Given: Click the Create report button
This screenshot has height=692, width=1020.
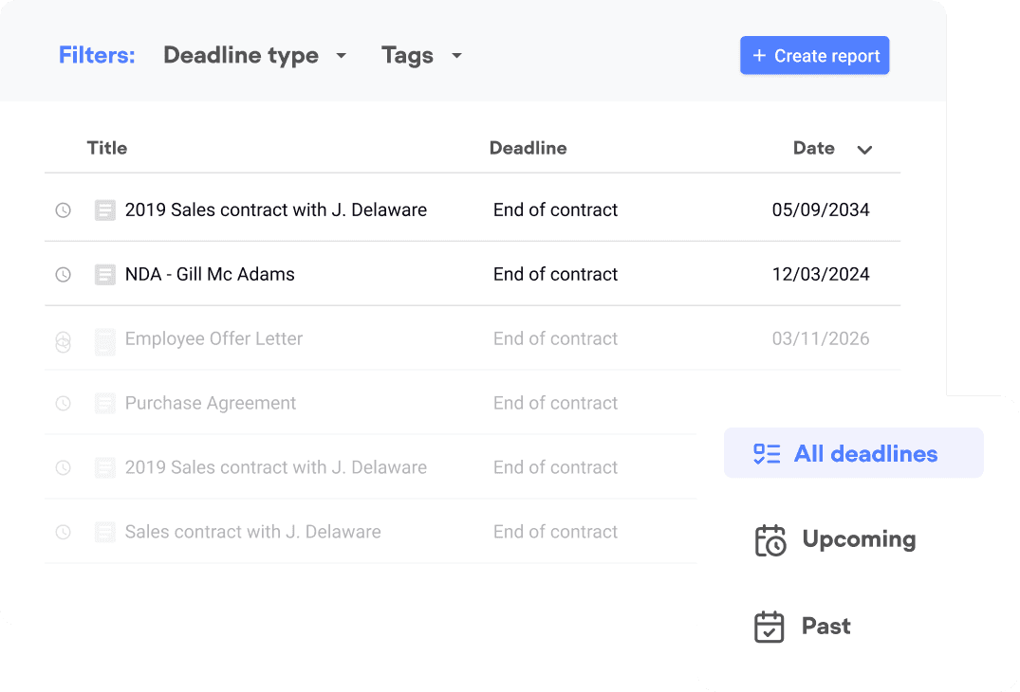Looking at the screenshot, I should pyautogui.click(x=814, y=55).
